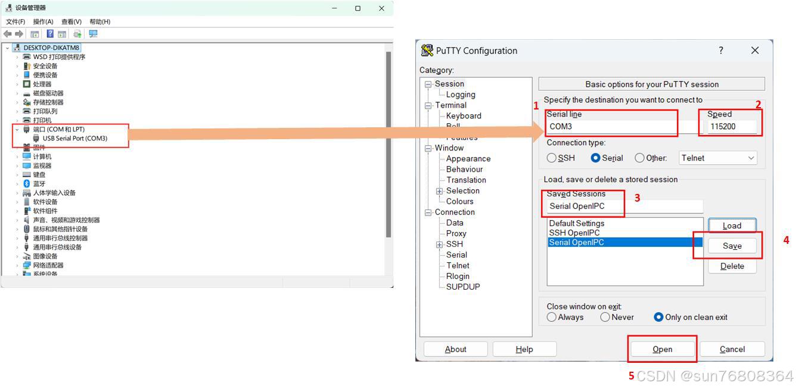Click the About button in PuTTY
The image size is (796, 389).
[x=456, y=349]
